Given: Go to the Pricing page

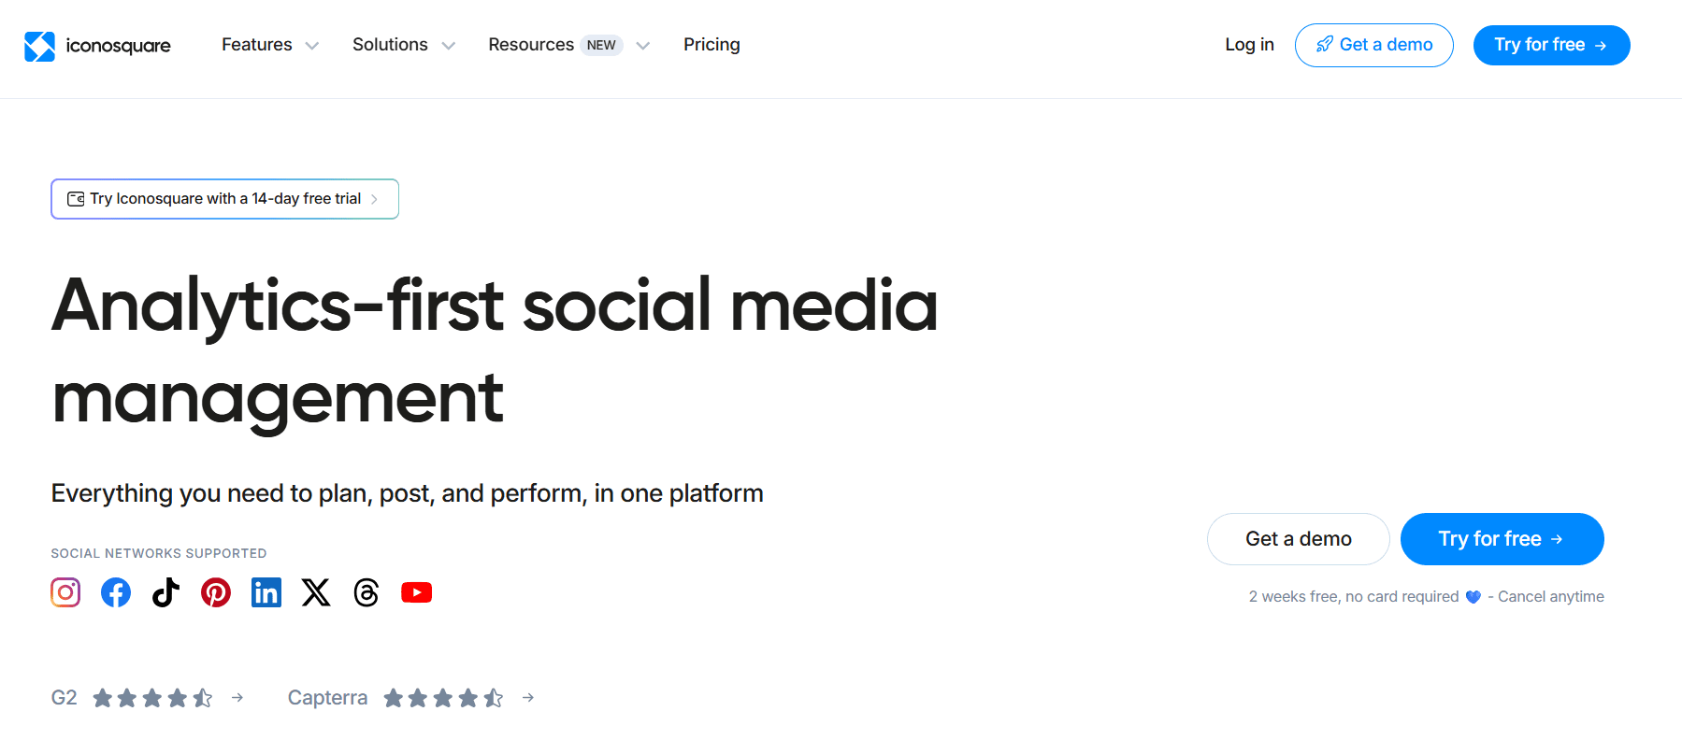Looking at the screenshot, I should point(712,45).
